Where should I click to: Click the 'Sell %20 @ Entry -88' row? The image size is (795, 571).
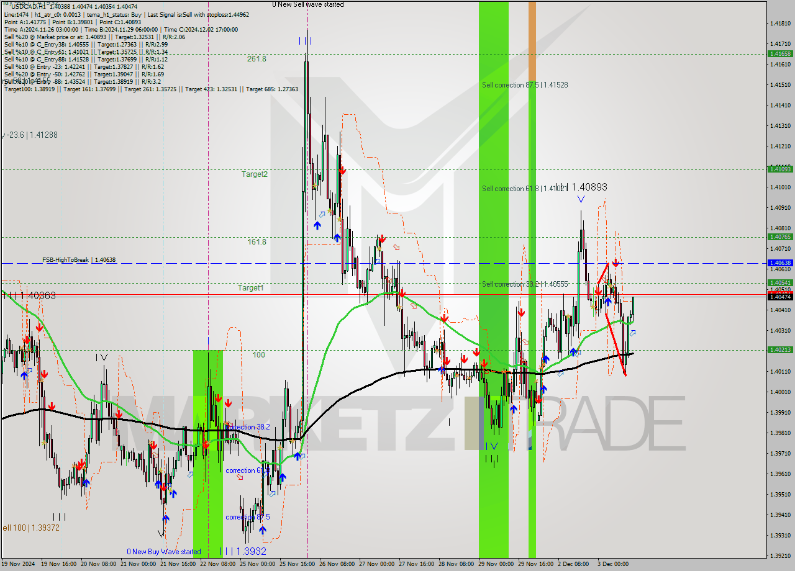[x=84, y=81]
